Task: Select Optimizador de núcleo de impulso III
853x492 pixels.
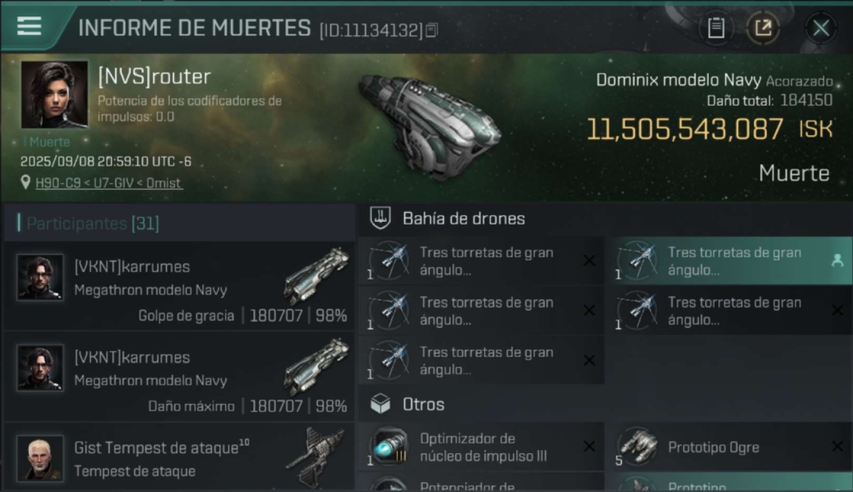Action: 481,447
